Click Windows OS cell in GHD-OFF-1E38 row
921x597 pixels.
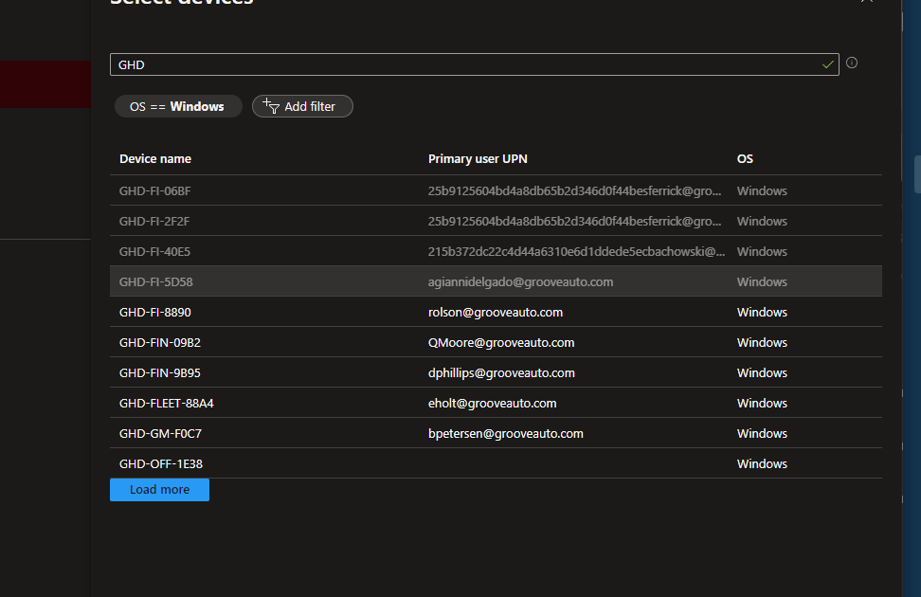pyautogui.click(x=762, y=463)
